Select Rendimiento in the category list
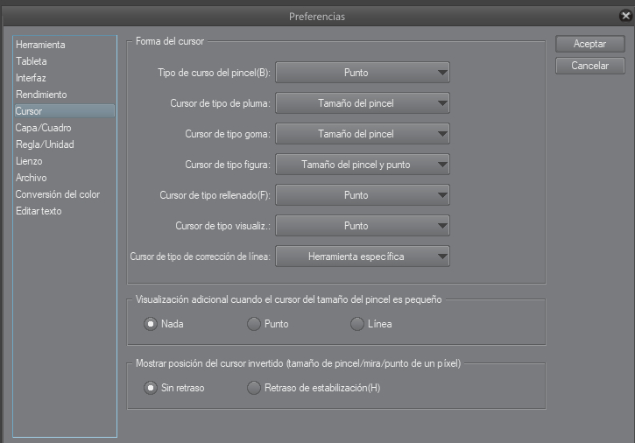 pos(41,95)
